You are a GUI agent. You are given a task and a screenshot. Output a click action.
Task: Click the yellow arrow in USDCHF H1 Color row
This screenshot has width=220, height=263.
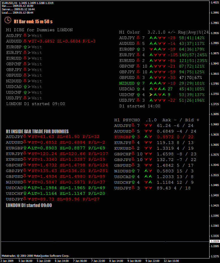(x=151, y=95)
